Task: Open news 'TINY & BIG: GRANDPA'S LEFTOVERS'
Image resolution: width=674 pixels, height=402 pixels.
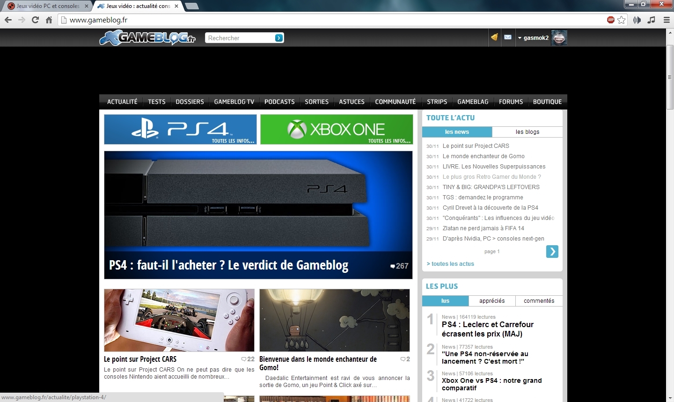Action: click(491, 187)
